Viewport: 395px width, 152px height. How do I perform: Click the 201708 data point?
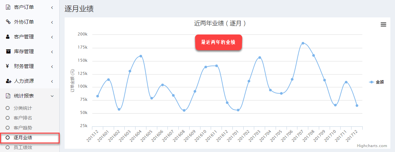[x=314, y=55]
